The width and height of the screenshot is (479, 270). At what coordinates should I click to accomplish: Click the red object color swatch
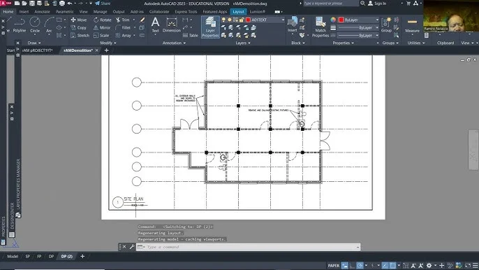point(341,20)
